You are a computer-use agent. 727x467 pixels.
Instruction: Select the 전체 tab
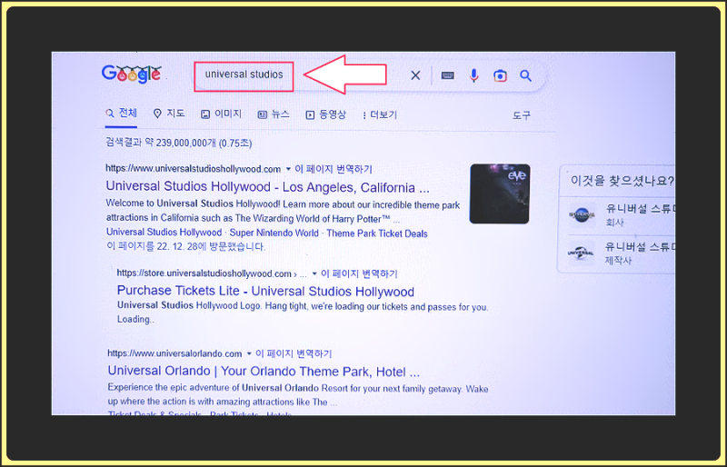pos(121,114)
